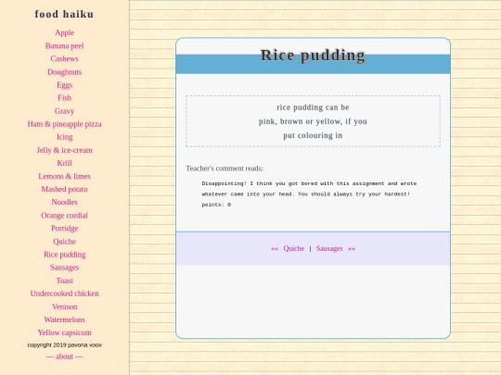Click 'Teacher's comment reads:' text
This screenshot has width=501, height=375.
pos(225,169)
